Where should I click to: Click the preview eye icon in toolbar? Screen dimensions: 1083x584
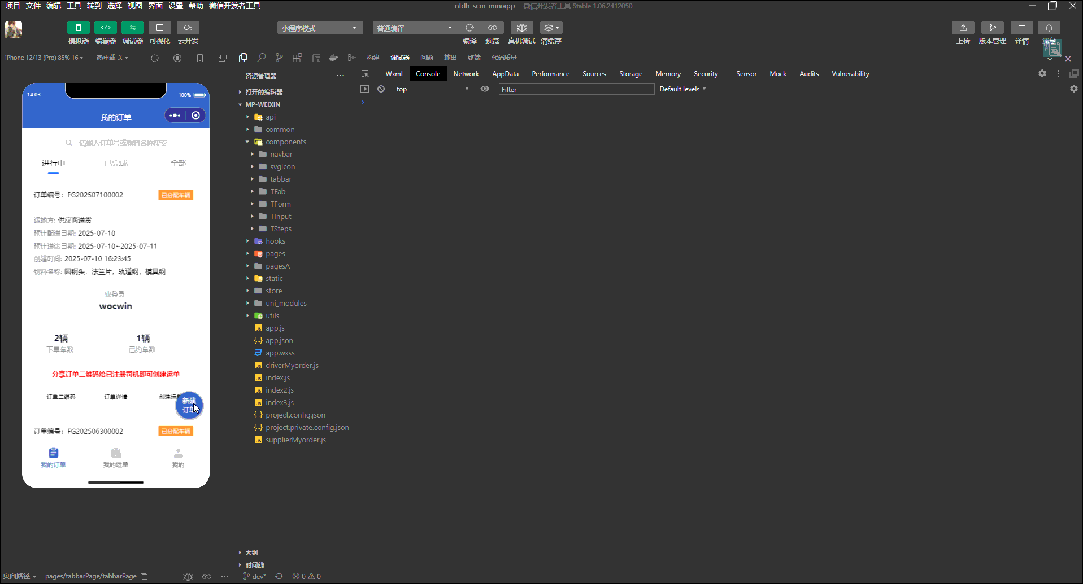tap(493, 28)
